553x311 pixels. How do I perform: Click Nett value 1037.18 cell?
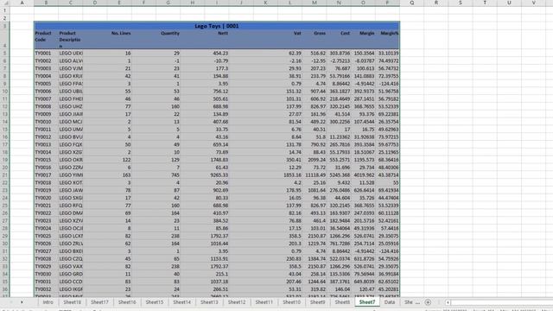(x=217, y=282)
